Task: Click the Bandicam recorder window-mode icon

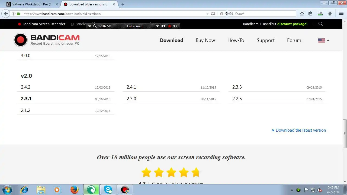Action: click(x=89, y=26)
